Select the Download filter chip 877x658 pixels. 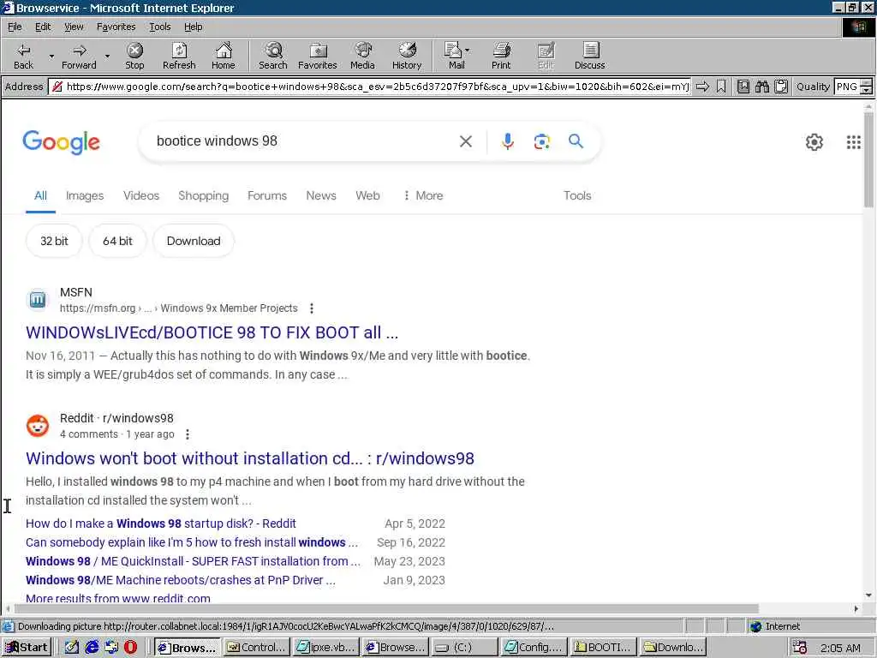pyautogui.click(x=194, y=241)
